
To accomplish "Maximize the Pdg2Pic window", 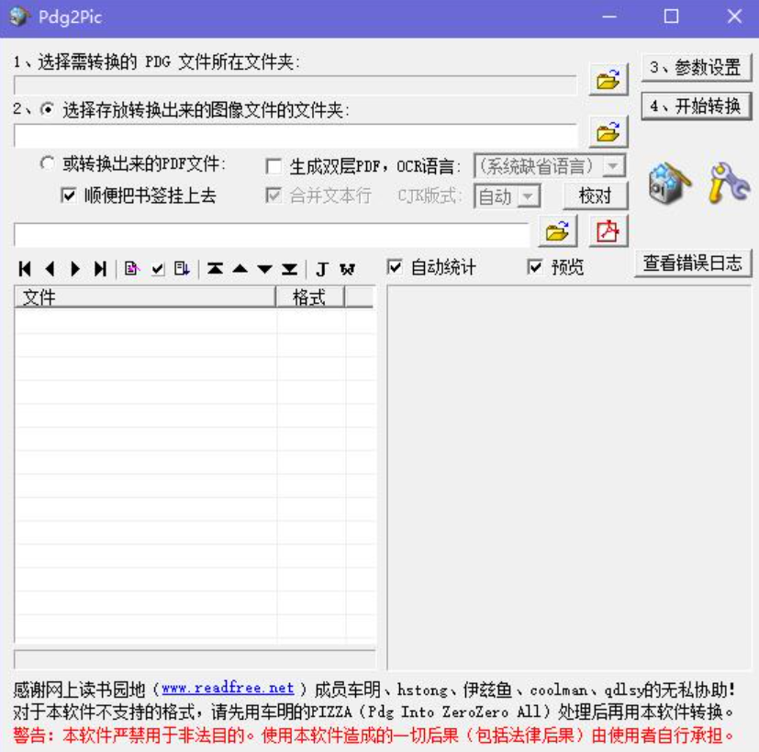I will point(671,17).
